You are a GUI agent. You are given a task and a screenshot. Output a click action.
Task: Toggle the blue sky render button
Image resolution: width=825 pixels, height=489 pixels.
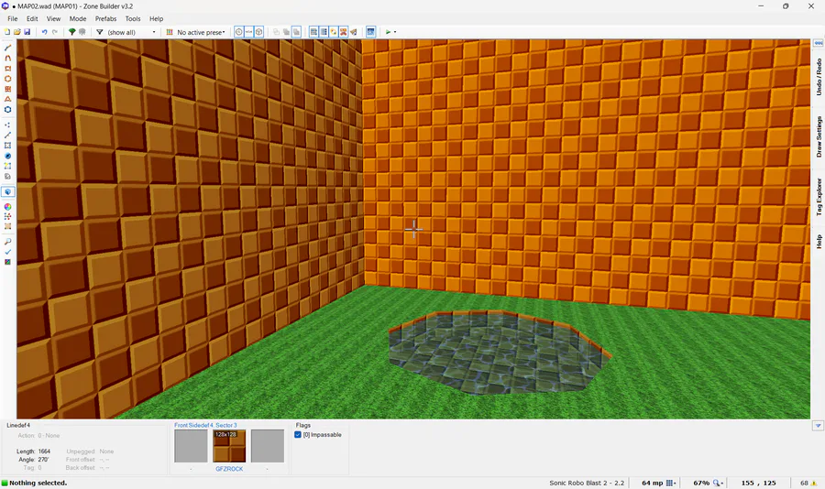click(x=371, y=32)
